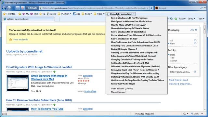Click the InPrivate indicator in address bar
The image size is (208, 117).
pyautogui.click(x=32, y=8)
